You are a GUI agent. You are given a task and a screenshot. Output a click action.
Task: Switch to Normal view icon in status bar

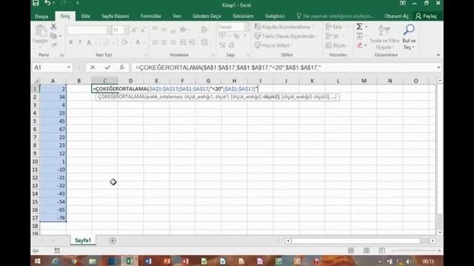pos(351,250)
